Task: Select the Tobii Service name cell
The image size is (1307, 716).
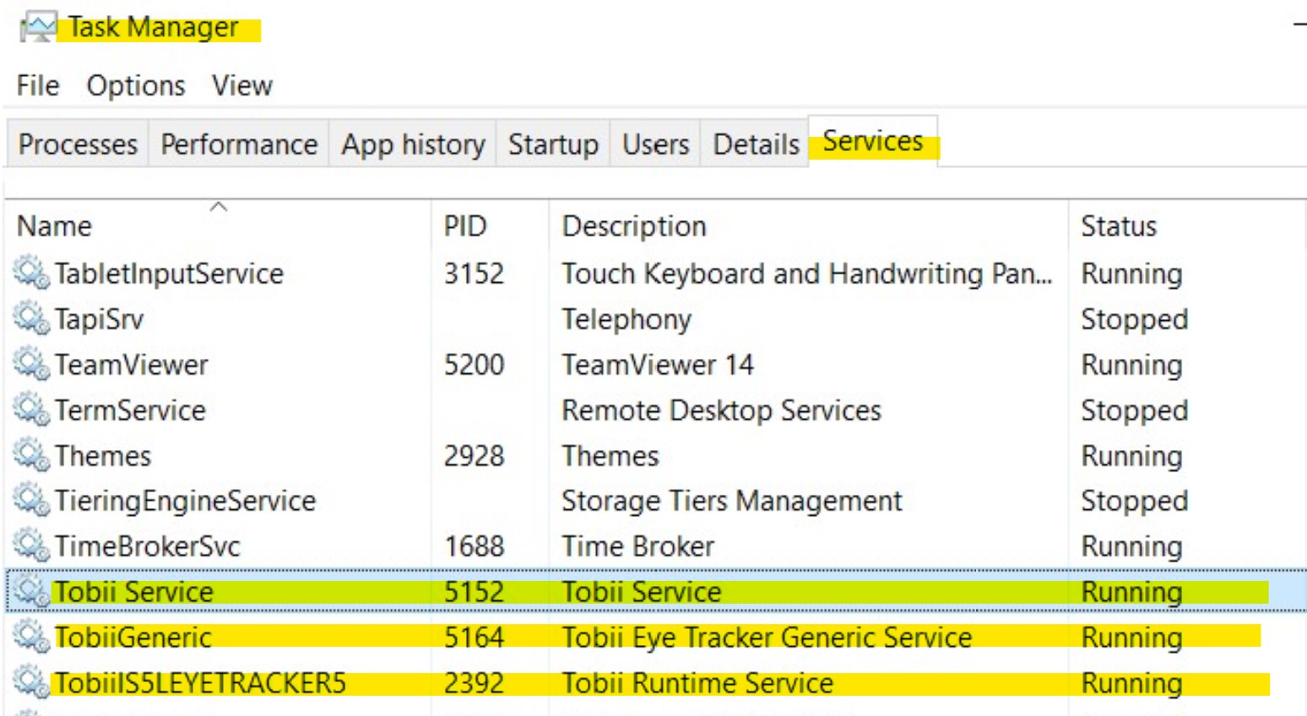Action: tap(133, 591)
